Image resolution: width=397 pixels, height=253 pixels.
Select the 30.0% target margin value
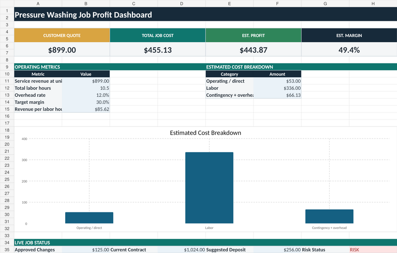[x=86, y=102]
